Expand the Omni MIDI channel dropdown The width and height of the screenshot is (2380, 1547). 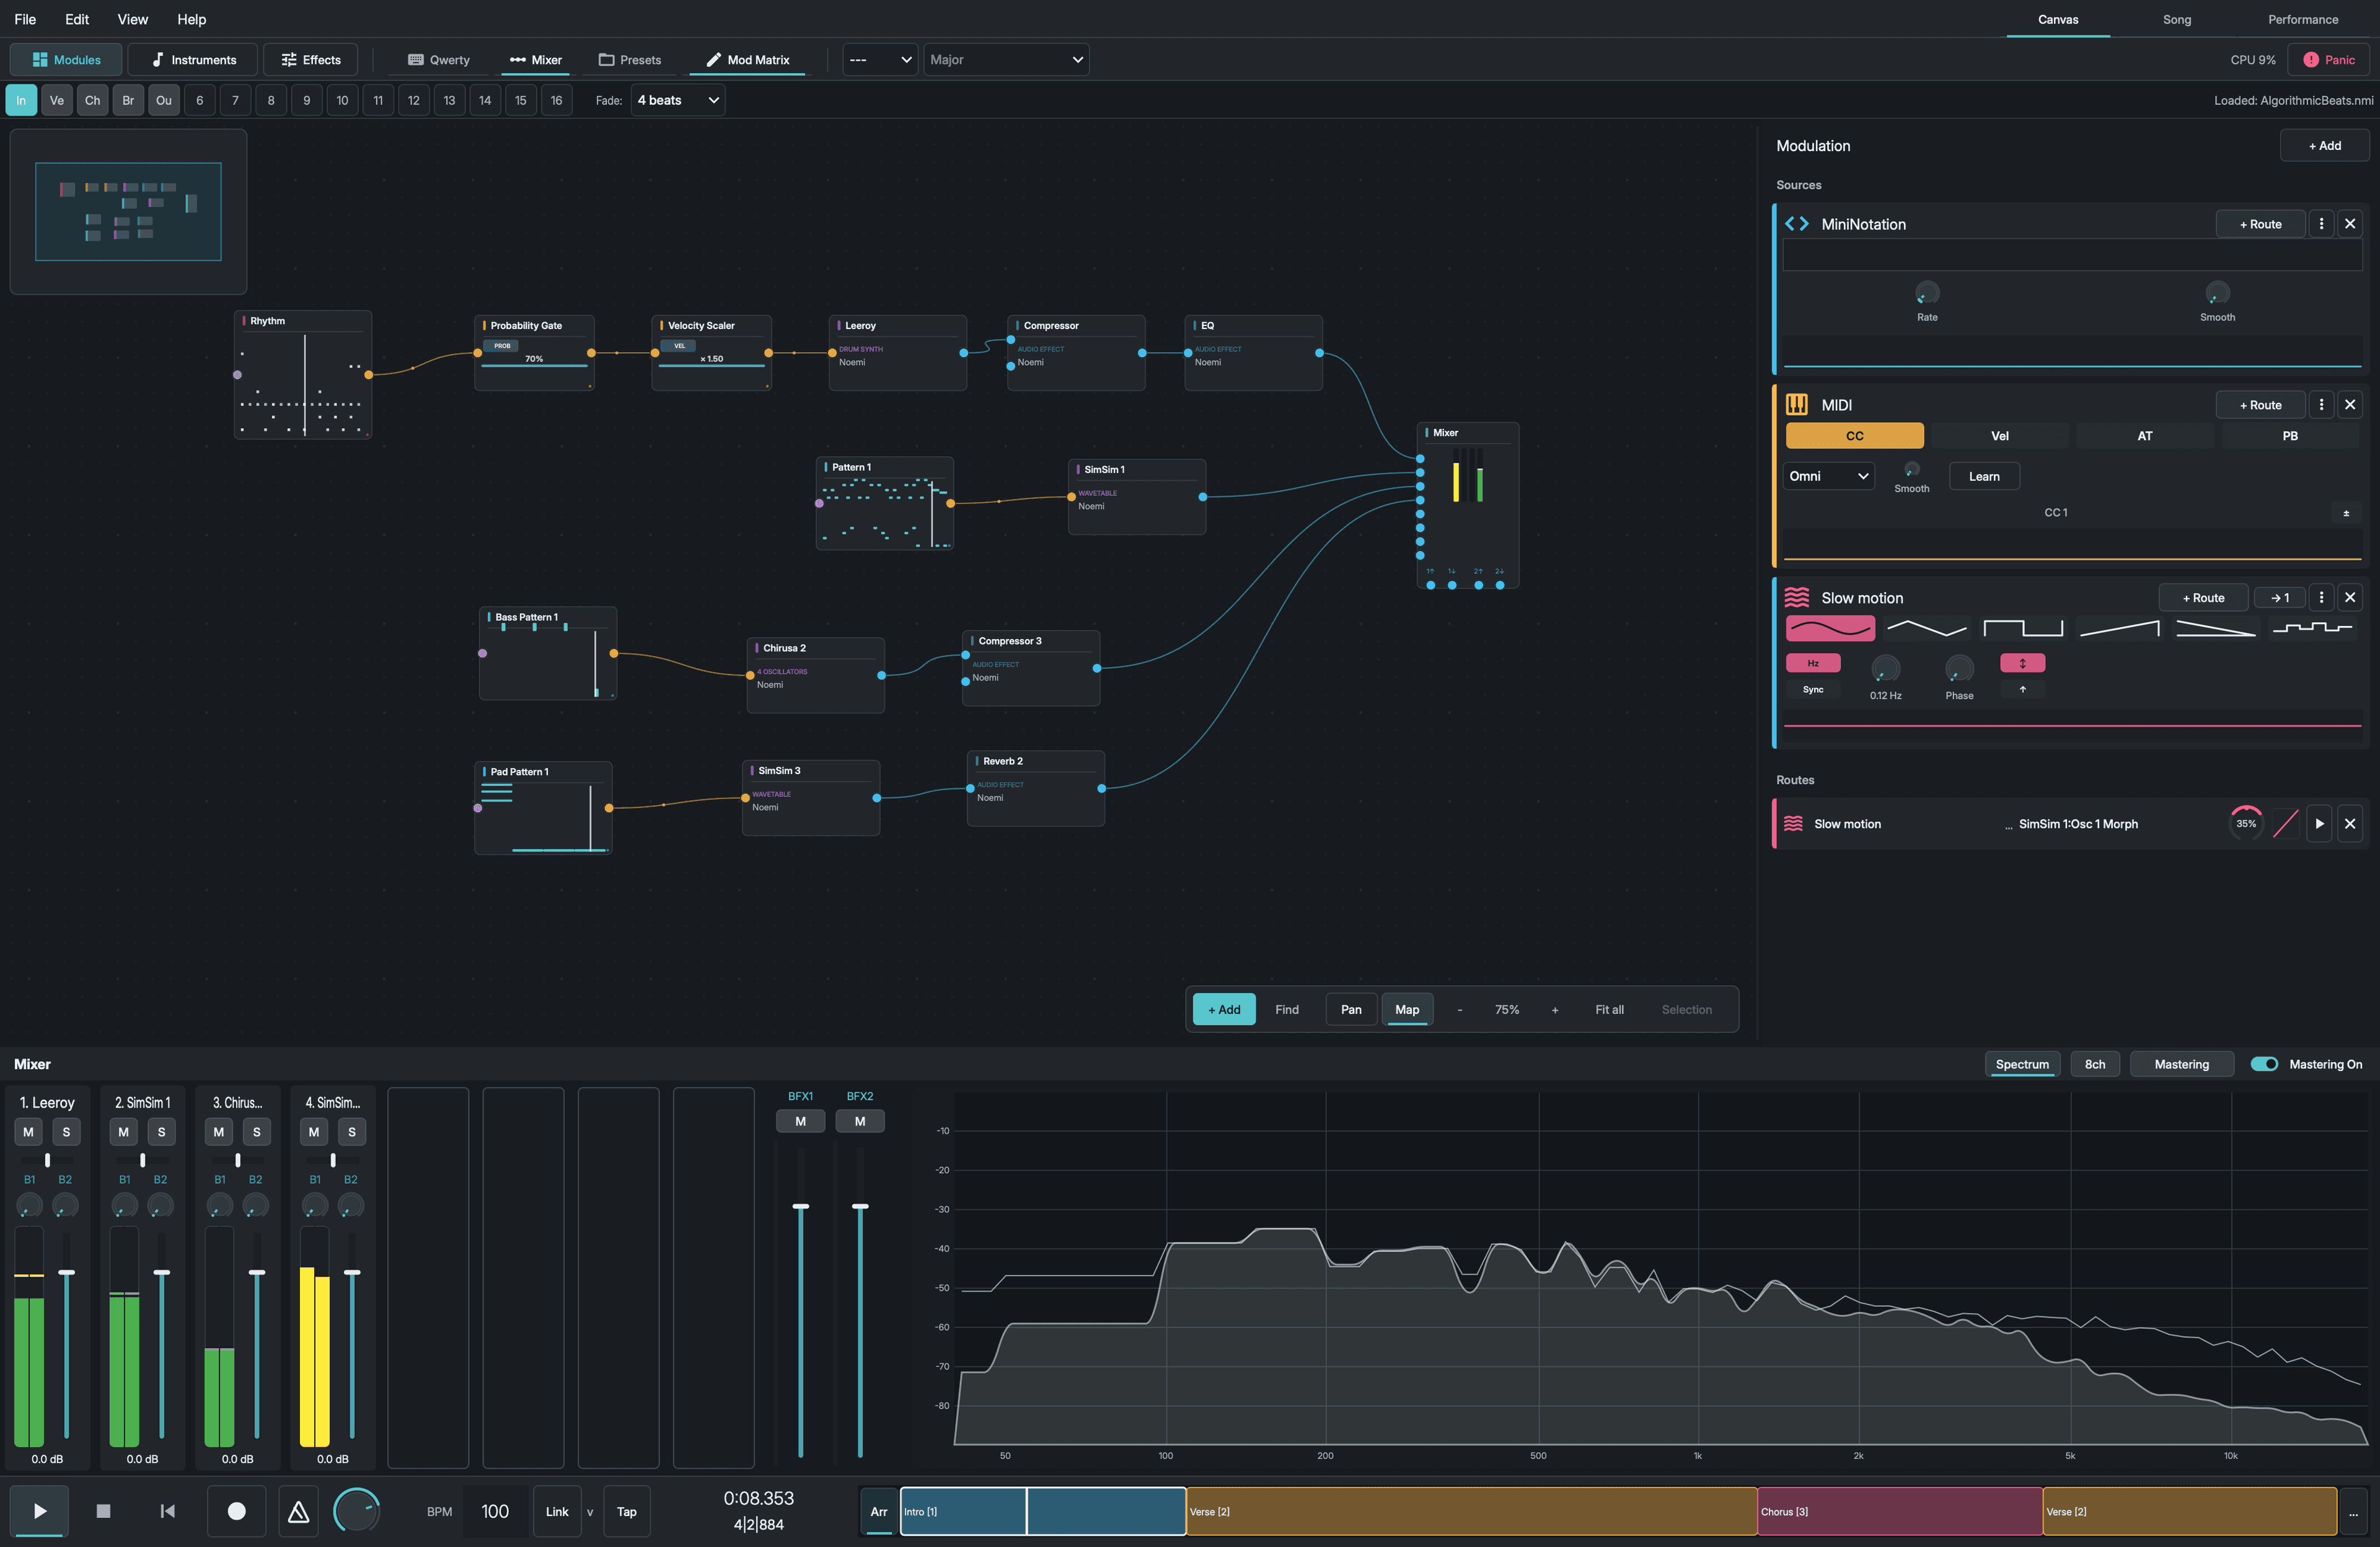pyautogui.click(x=1828, y=476)
